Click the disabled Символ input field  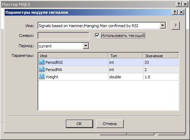pos(63,36)
